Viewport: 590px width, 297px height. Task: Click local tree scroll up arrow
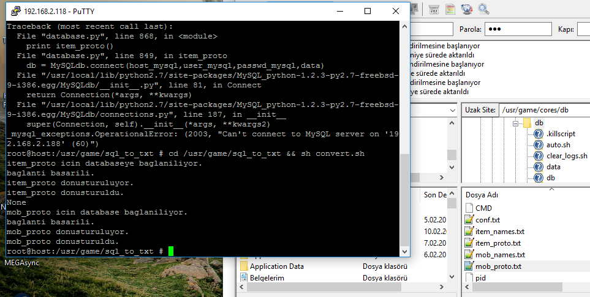[x=453, y=123]
